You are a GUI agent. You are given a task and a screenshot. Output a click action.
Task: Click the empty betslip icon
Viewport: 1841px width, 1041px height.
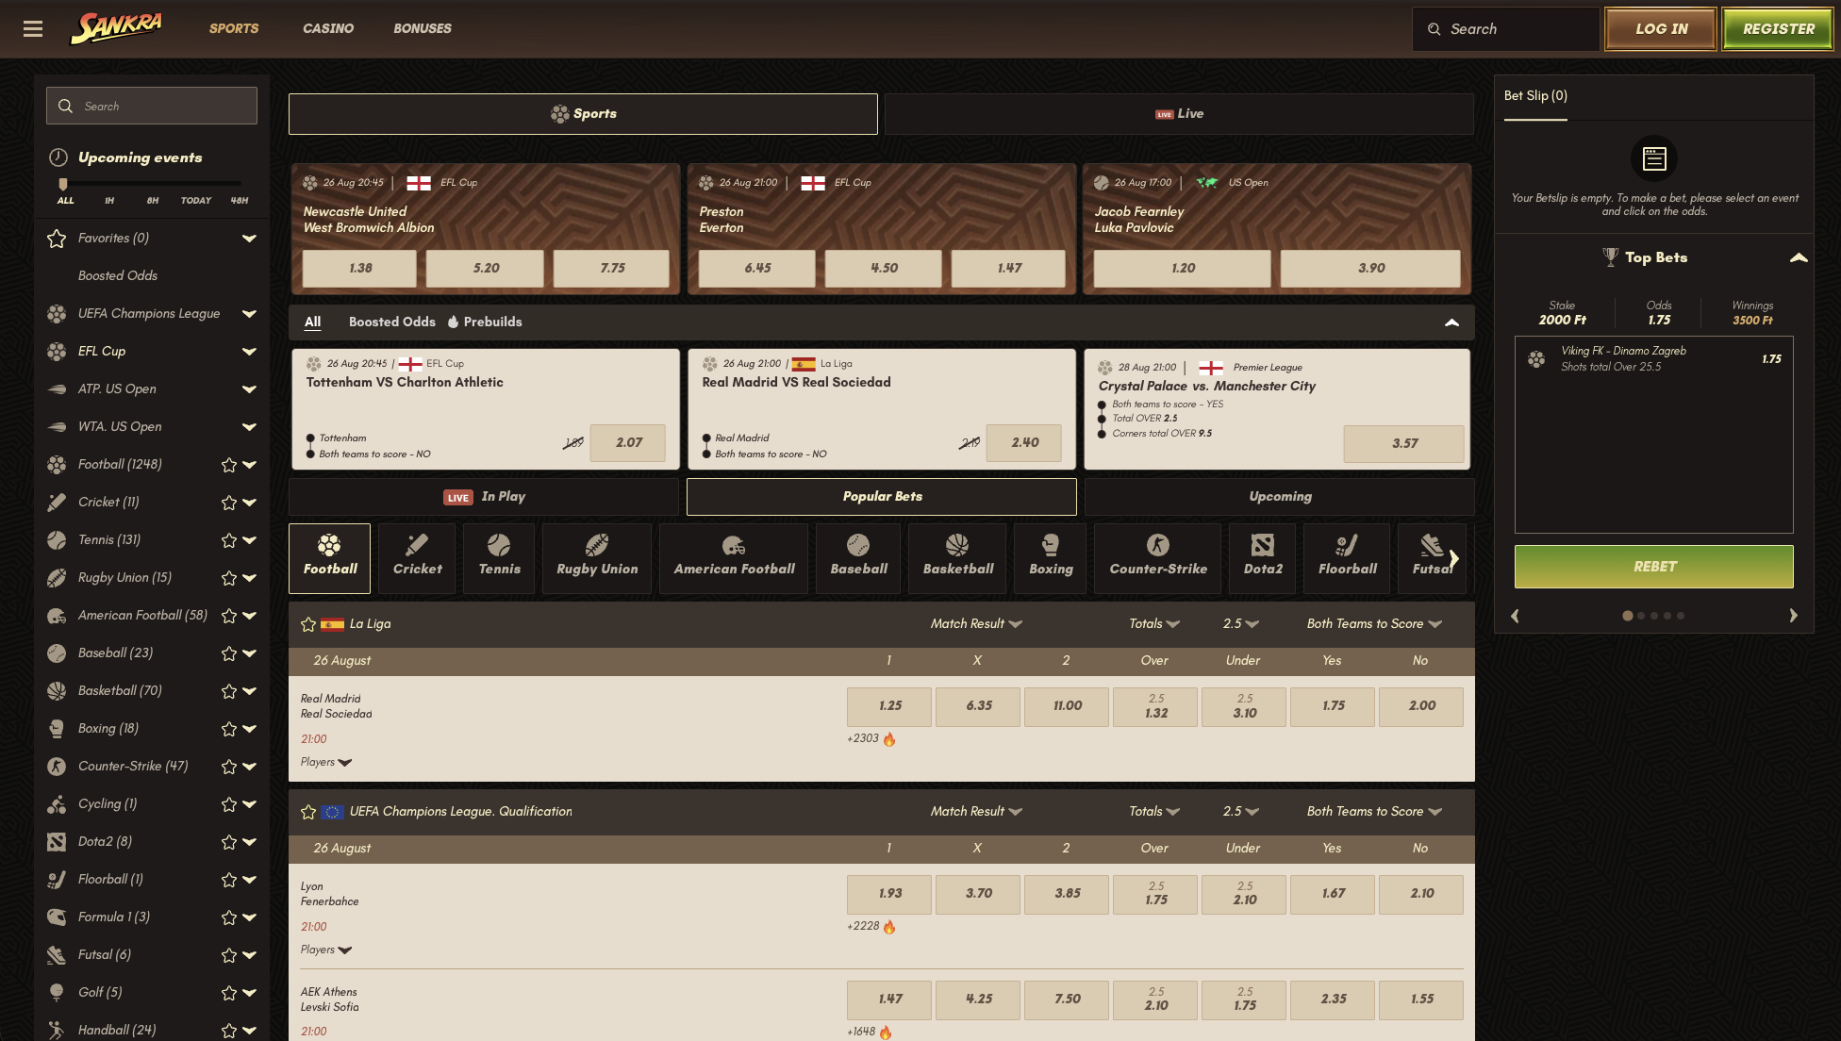[x=1654, y=158]
